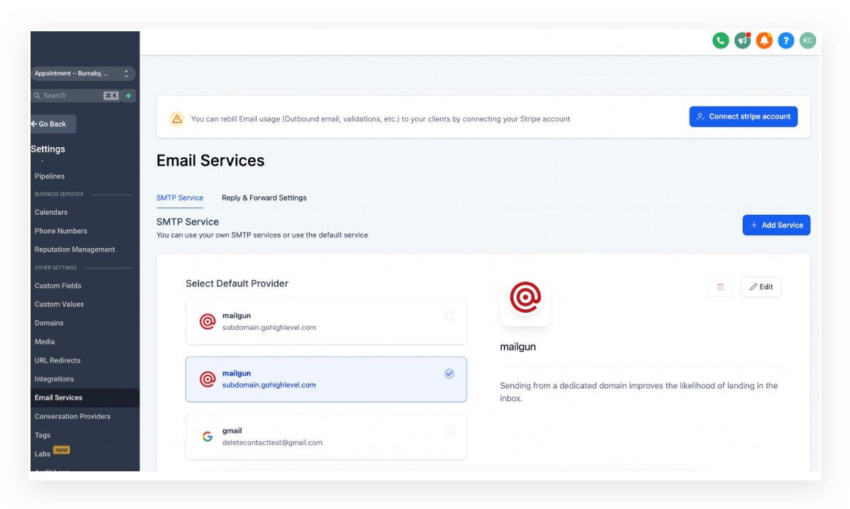850x509 pixels.
Task: Open the megaphone announcements icon
Action: click(x=743, y=41)
